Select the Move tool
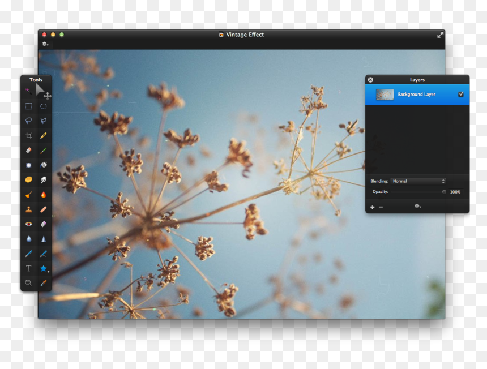The width and height of the screenshot is (487, 369). click(x=43, y=92)
